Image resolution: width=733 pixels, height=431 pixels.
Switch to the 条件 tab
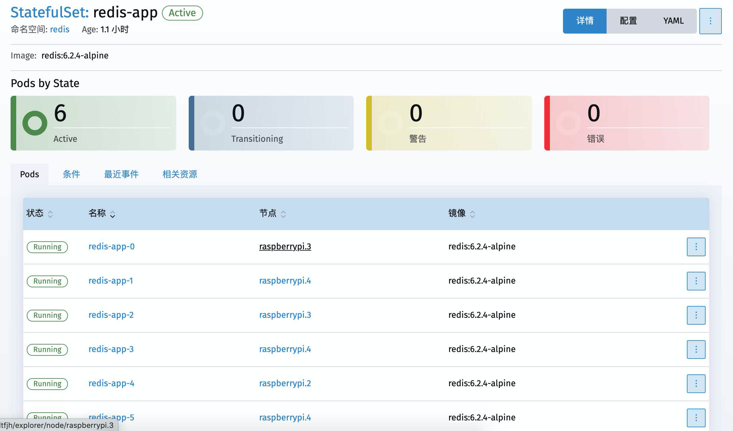click(x=71, y=174)
